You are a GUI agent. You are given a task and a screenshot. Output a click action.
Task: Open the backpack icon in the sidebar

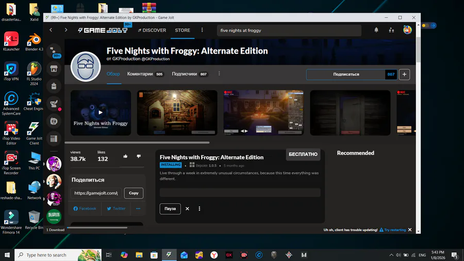point(54,86)
